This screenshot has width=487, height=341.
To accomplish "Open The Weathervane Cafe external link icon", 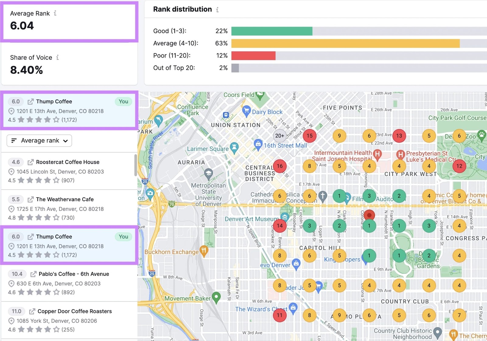I will tap(30, 200).
